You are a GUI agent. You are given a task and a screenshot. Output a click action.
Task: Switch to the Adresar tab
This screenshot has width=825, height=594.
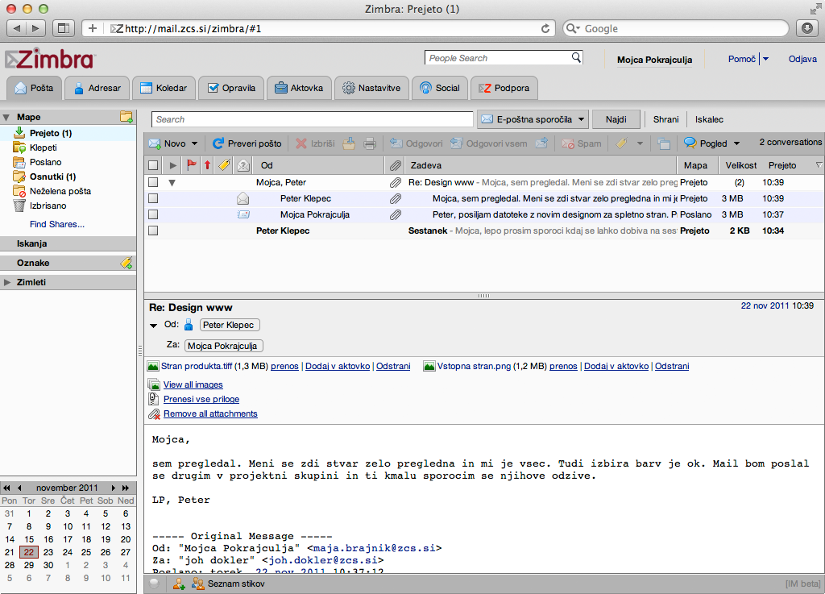point(97,88)
